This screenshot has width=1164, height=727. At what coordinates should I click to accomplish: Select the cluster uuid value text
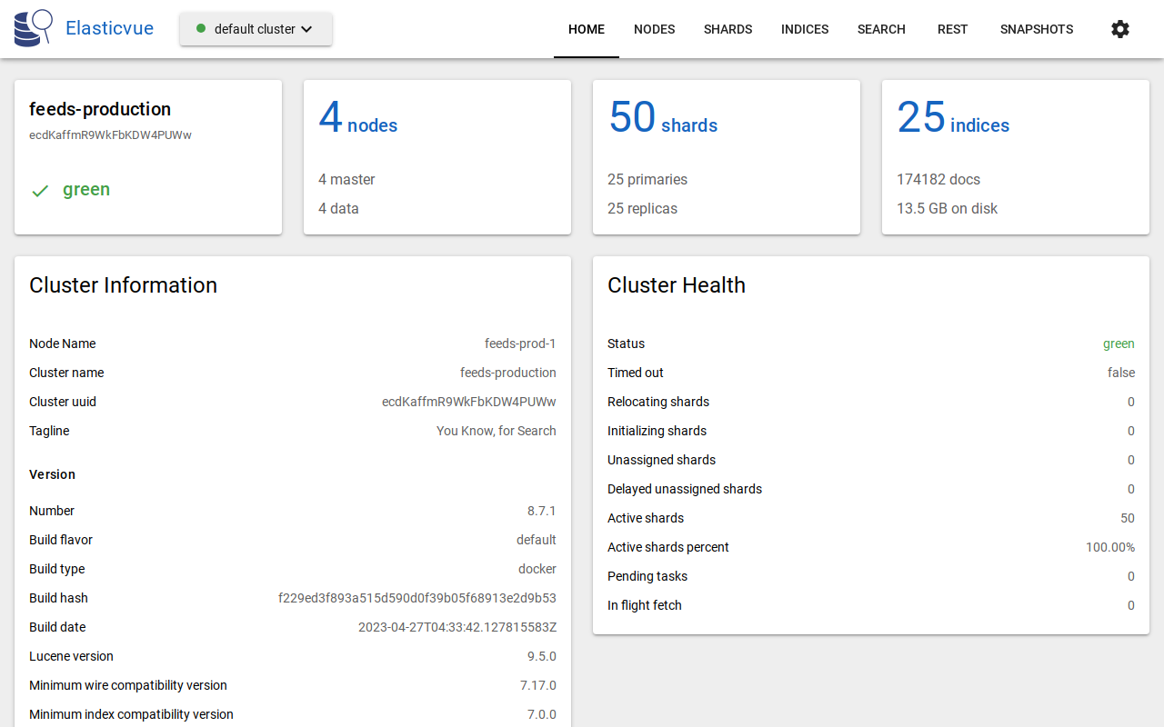coord(469,401)
